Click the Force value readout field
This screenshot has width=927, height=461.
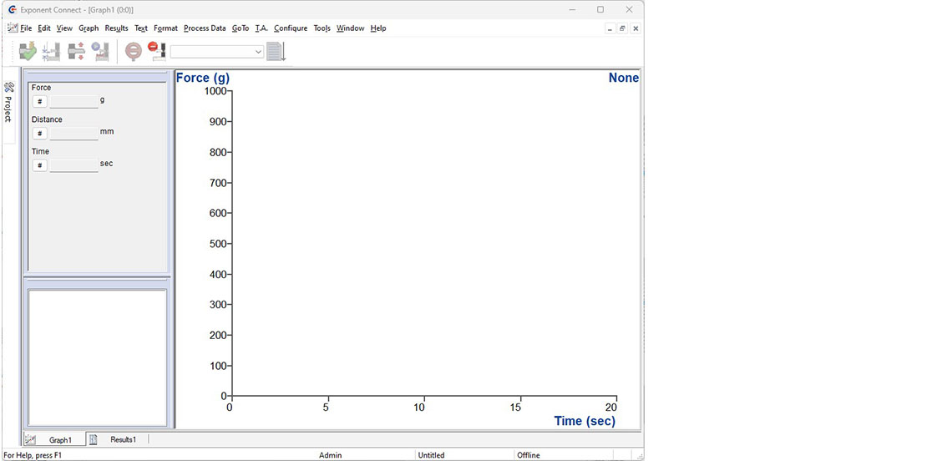73,102
